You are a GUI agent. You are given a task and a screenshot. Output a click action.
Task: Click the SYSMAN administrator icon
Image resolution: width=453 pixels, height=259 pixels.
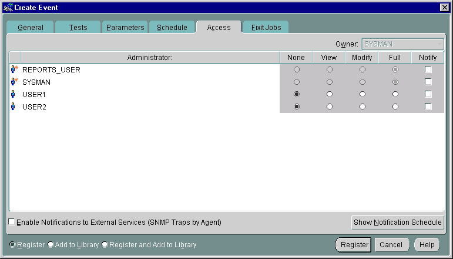pyautogui.click(x=14, y=82)
